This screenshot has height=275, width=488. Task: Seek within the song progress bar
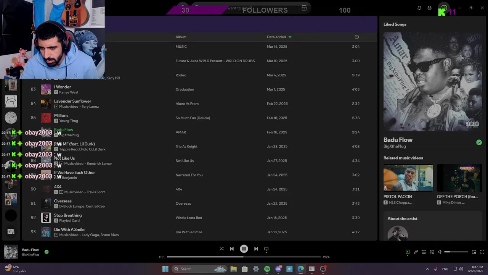[x=244, y=257]
